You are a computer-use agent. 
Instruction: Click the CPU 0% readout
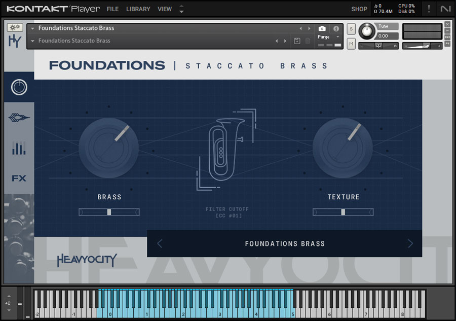406,6
